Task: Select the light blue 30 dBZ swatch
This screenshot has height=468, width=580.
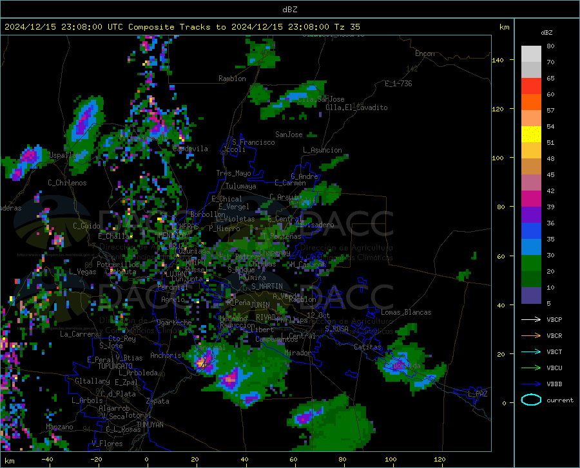Action: pos(531,247)
